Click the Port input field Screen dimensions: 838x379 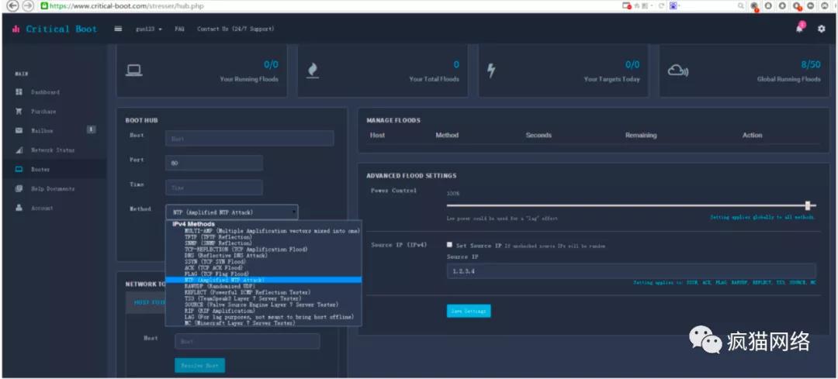213,164
